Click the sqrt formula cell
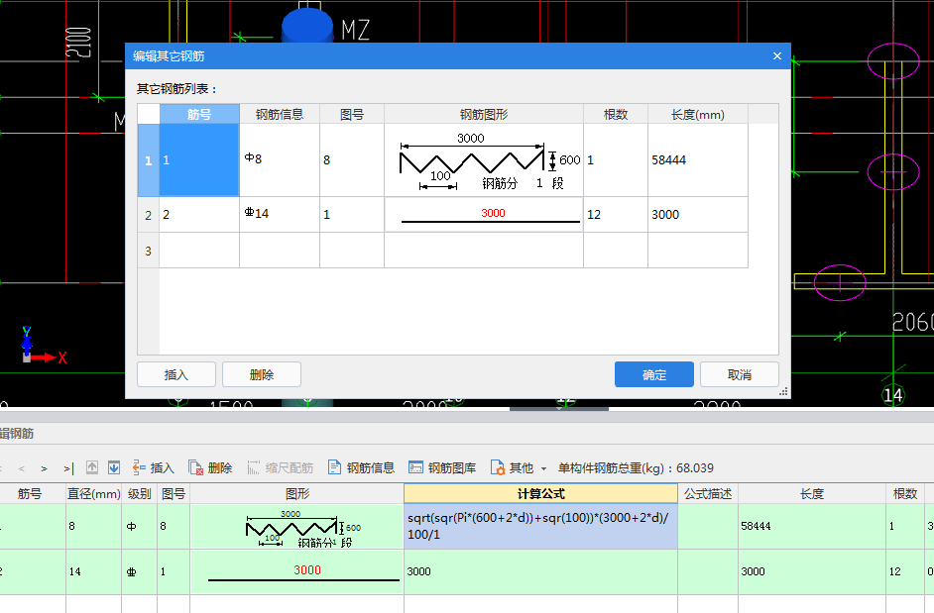934x613 pixels. pyautogui.click(x=540, y=526)
